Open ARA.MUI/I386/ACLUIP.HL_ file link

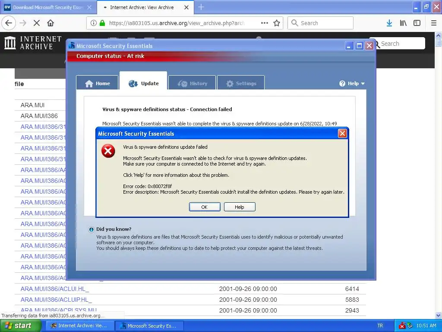56,300
